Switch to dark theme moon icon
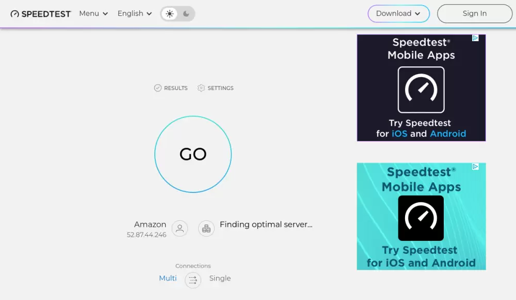This screenshot has height=300, width=516. 186,14
